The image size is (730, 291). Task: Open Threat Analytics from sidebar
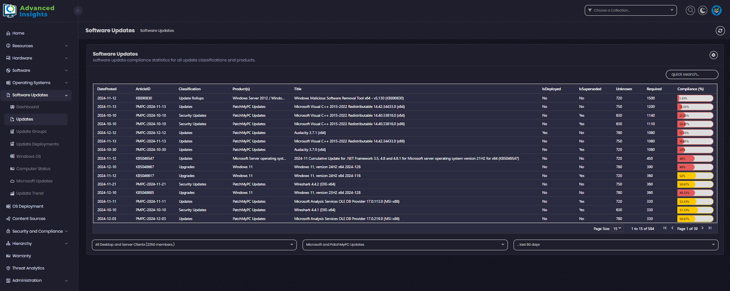pyautogui.click(x=28, y=268)
